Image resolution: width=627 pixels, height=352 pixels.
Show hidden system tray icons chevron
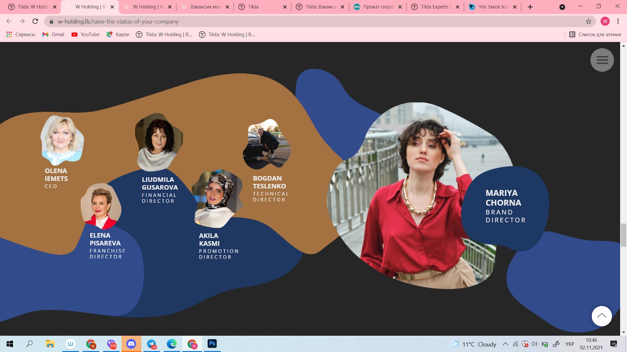pos(506,344)
